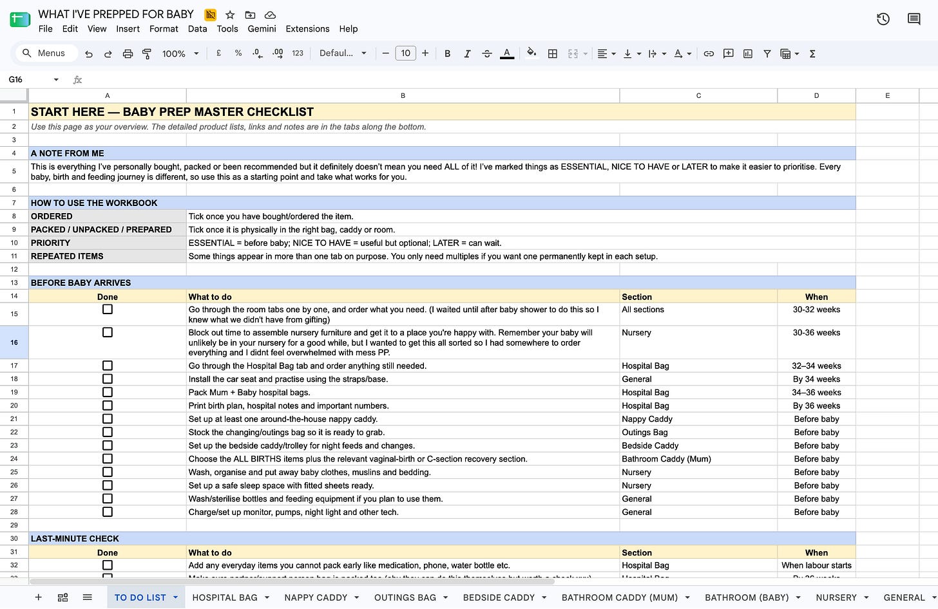Image resolution: width=938 pixels, height=609 pixels.
Task: Insert a link via toolbar icon
Action: point(709,54)
